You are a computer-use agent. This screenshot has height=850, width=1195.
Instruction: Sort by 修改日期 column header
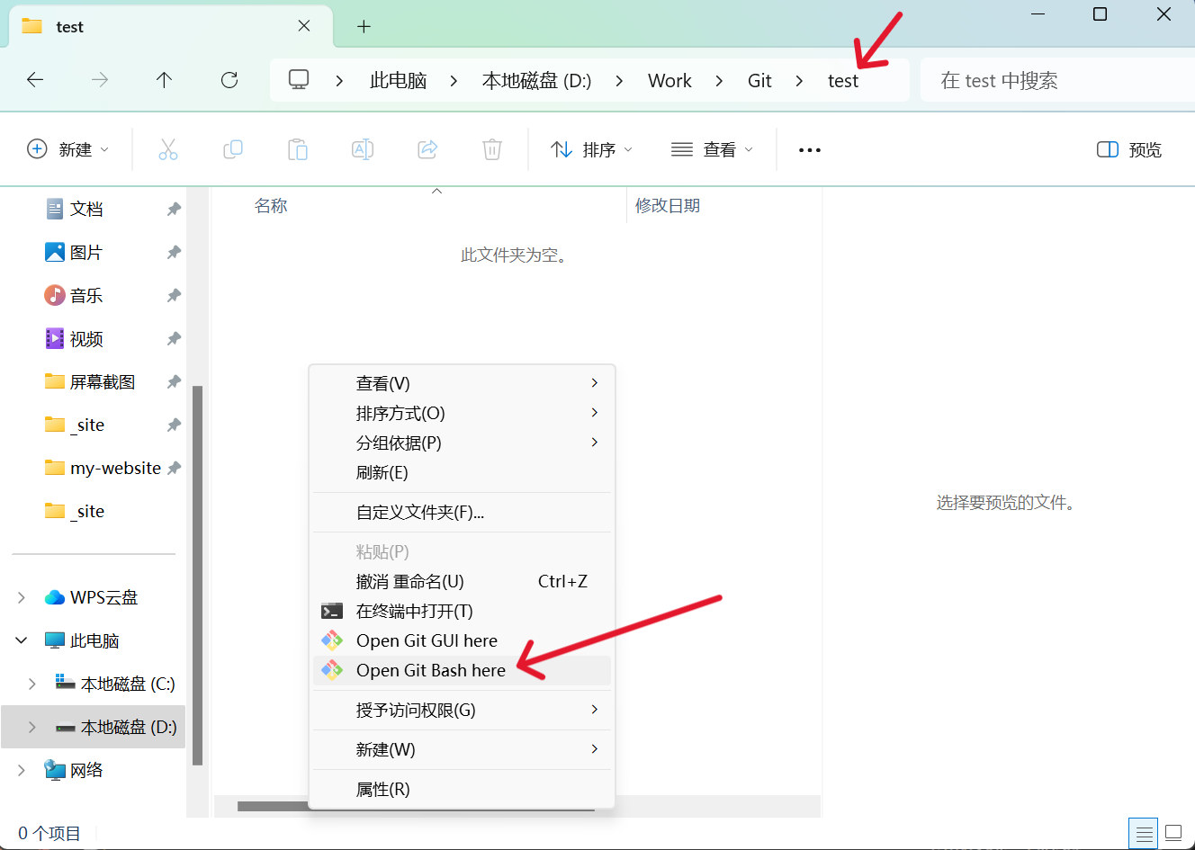[668, 206]
